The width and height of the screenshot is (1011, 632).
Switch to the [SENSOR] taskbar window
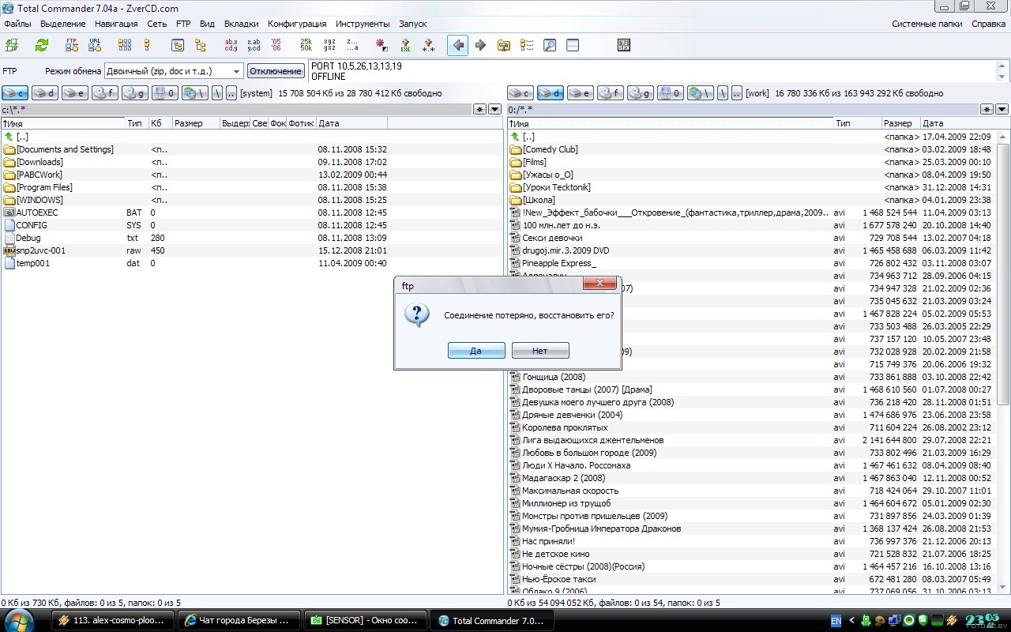[x=366, y=621]
